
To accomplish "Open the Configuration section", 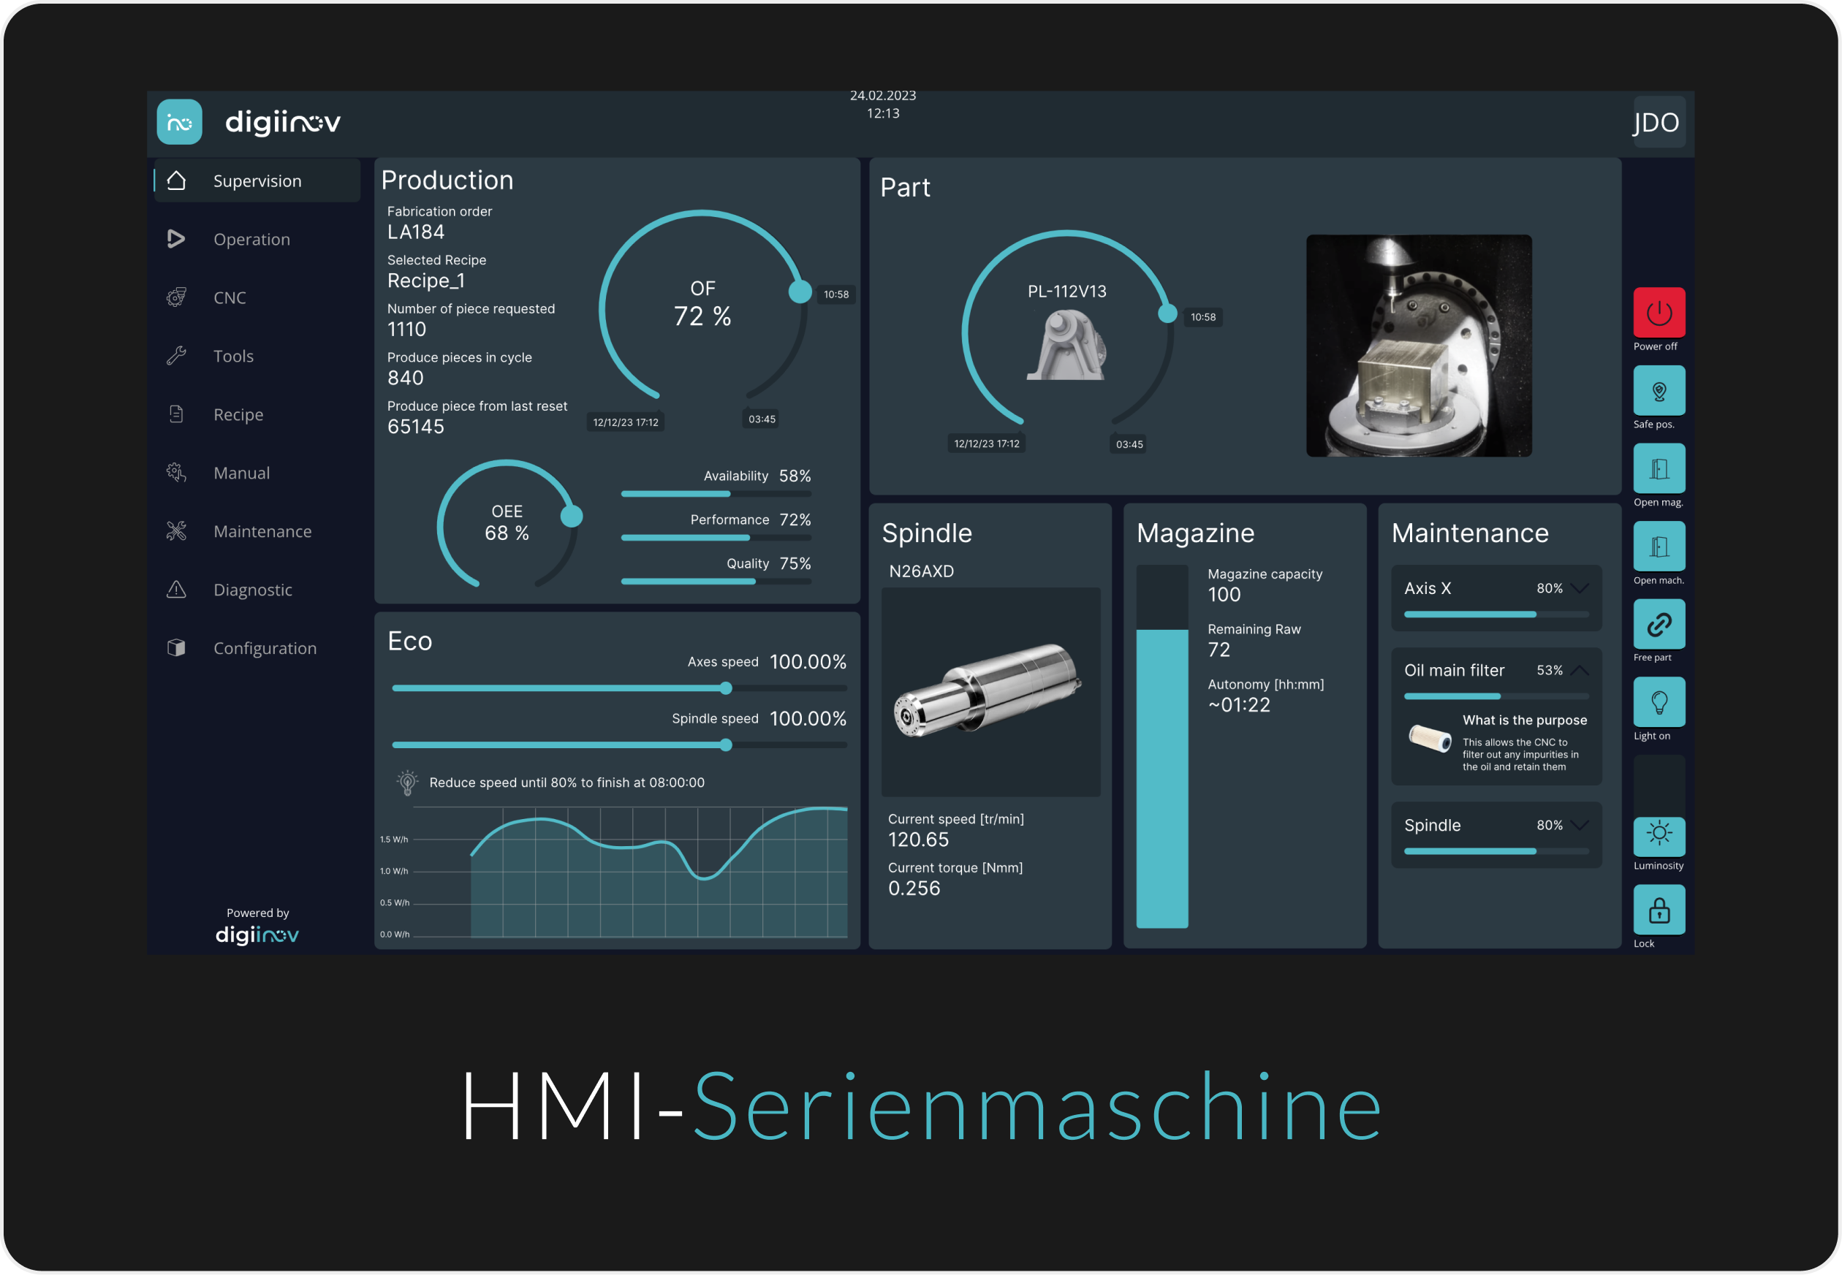I will click(x=265, y=648).
